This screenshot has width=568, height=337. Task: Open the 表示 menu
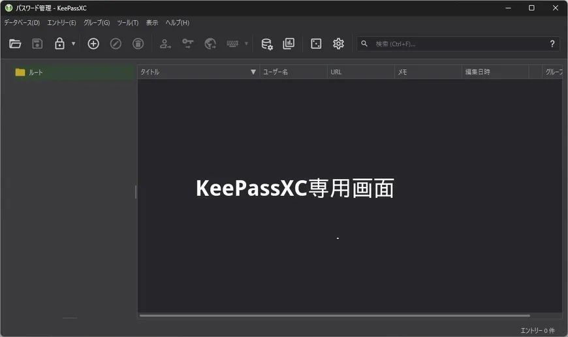(152, 22)
